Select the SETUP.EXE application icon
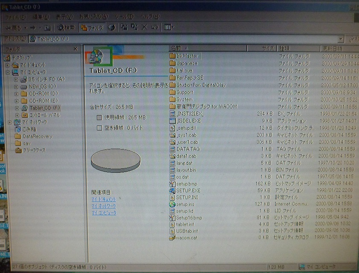 (x=172, y=190)
